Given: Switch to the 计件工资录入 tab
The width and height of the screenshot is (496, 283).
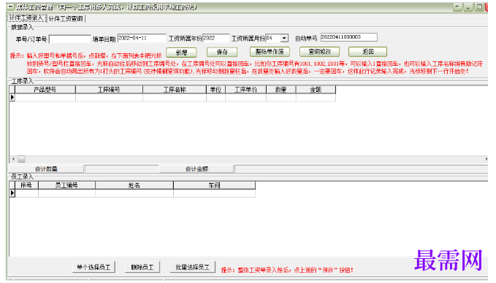Looking at the screenshot, I should tap(26, 18).
